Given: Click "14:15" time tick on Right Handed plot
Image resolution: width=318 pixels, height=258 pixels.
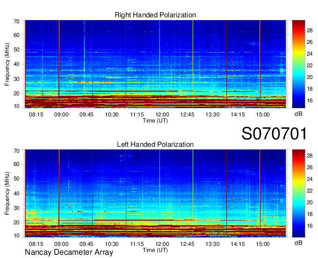Looking at the screenshot, I should (x=238, y=115).
